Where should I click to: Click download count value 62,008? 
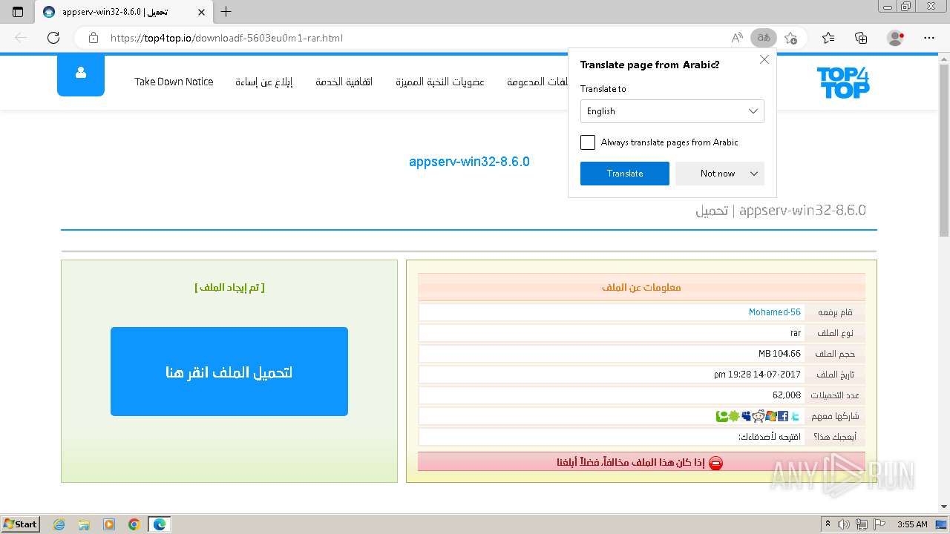(787, 395)
